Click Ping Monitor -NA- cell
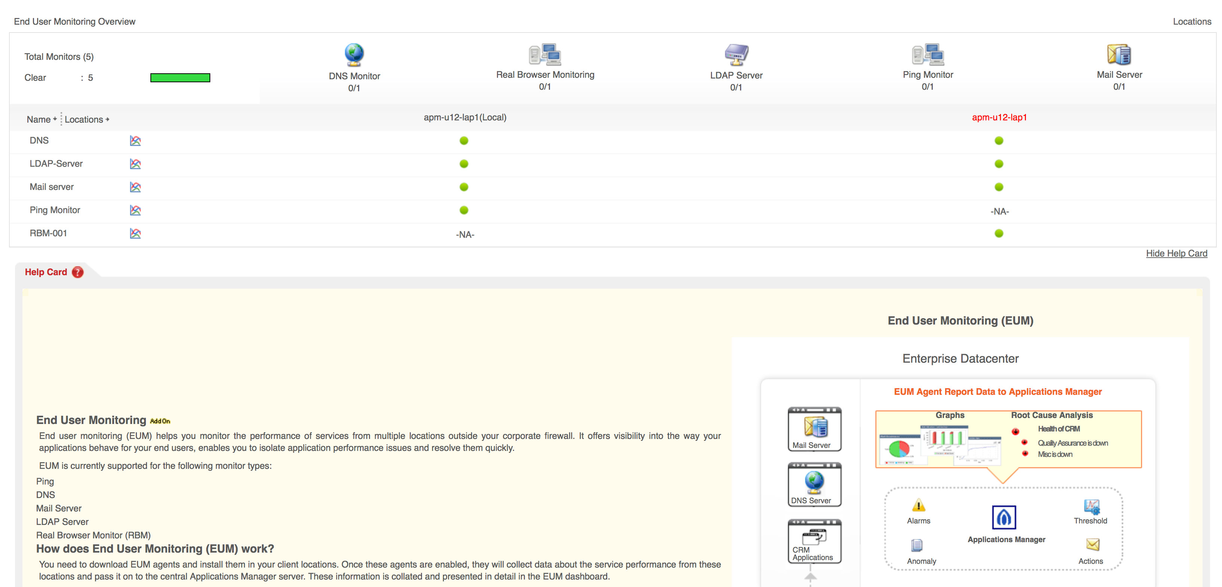 999,212
